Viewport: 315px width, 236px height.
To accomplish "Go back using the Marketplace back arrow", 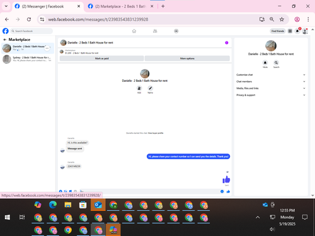I will [x=4, y=40].
